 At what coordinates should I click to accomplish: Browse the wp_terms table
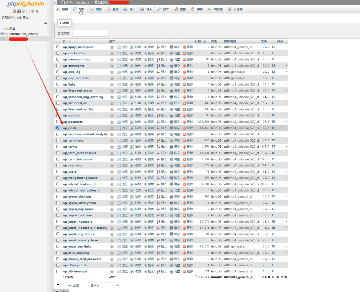(x=123, y=147)
